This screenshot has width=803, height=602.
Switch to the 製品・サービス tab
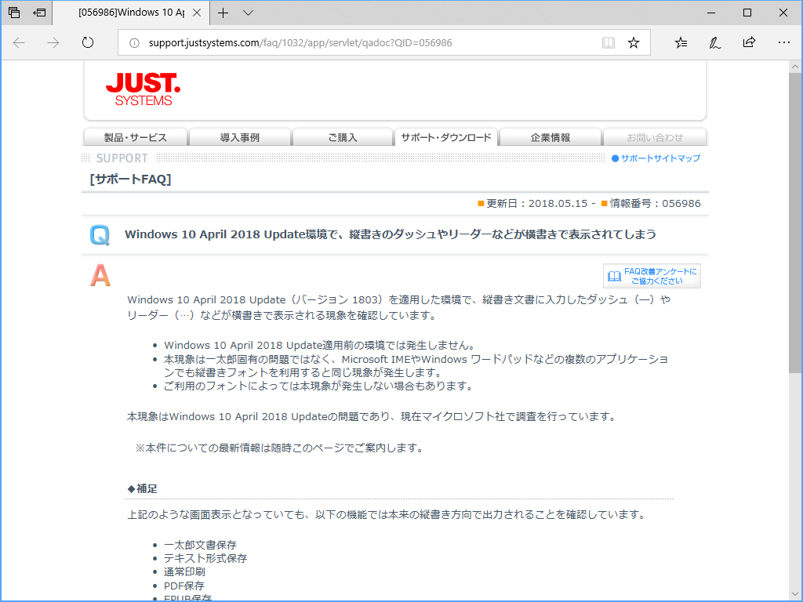point(135,136)
